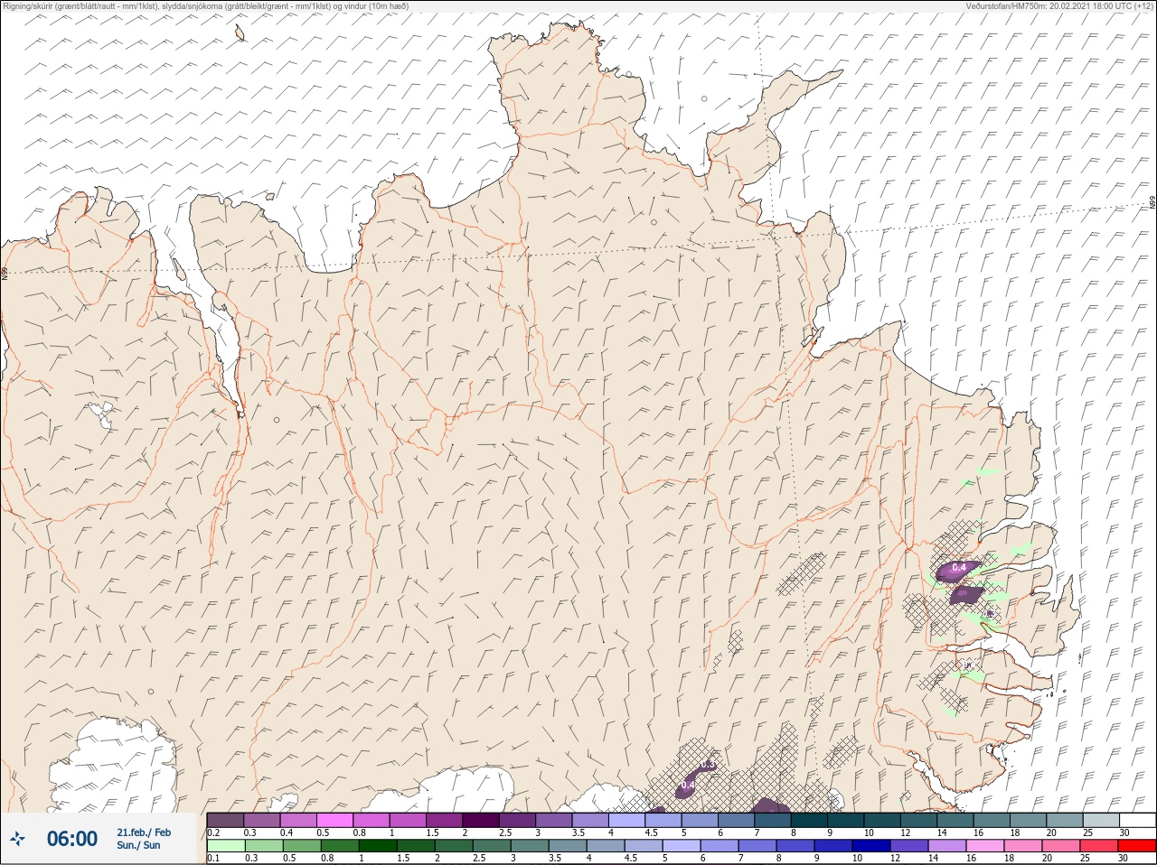Click the 0.4 precipitation label in the east
Viewport: 1157px width, 865px height.
tap(959, 567)
